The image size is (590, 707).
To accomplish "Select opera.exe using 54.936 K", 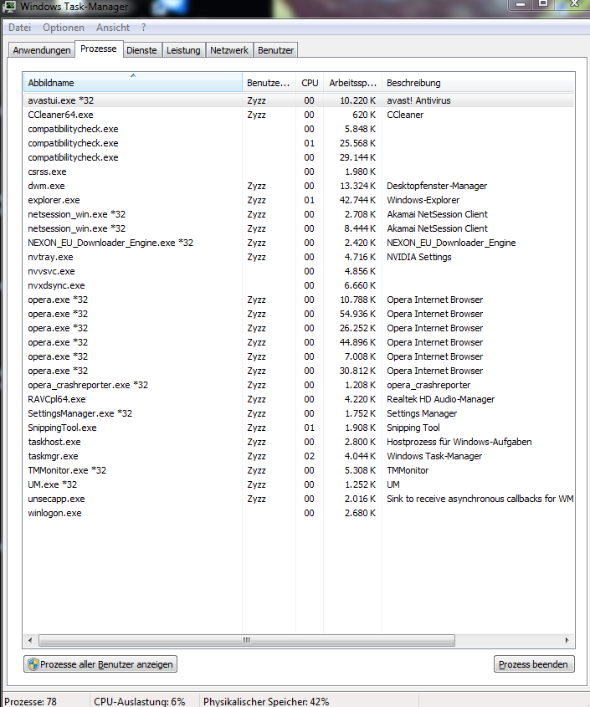I will pyautogui.click(x=299, y=314).
